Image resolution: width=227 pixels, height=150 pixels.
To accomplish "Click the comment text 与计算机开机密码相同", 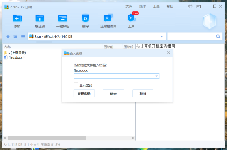I will (156, 46).
